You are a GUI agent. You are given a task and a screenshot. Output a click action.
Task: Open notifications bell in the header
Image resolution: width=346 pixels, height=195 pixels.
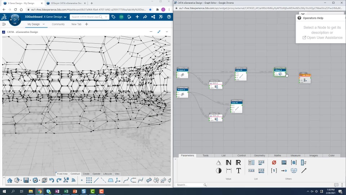tap(129, 17)
